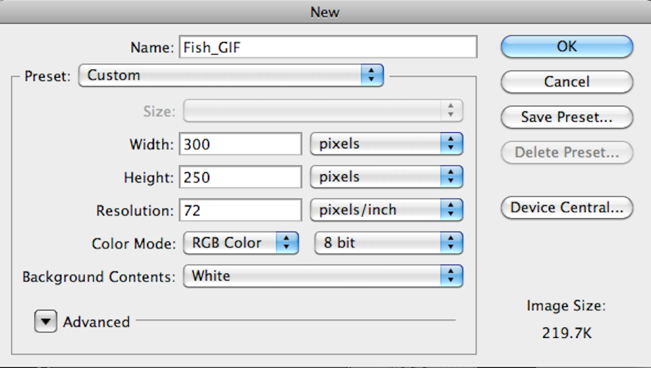Click the Advanced label text

(x=97, y=322)
